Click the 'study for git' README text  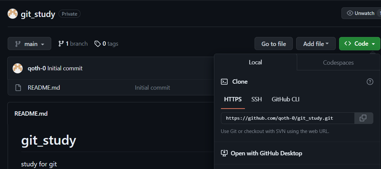pos(39,164)
